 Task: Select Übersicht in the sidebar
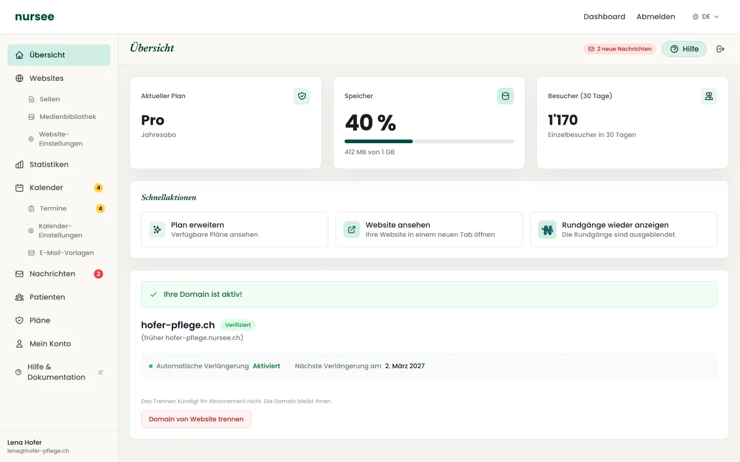[x=59, y=55]
